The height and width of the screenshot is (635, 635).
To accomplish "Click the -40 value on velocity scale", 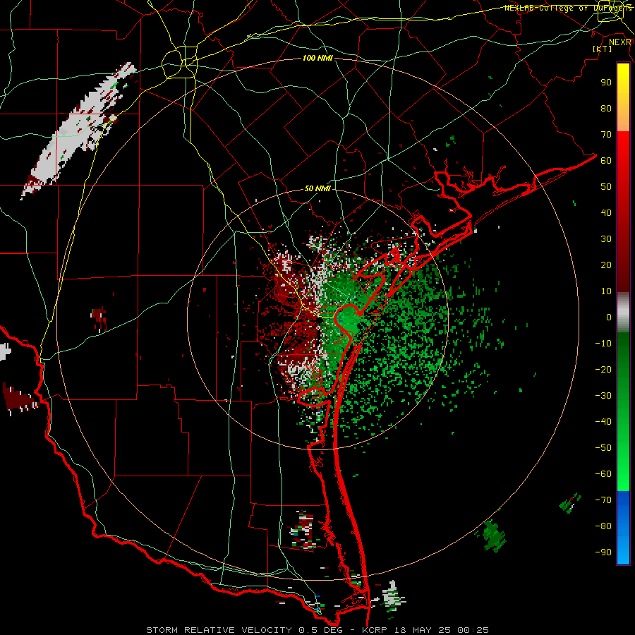I will click(603, 422).
